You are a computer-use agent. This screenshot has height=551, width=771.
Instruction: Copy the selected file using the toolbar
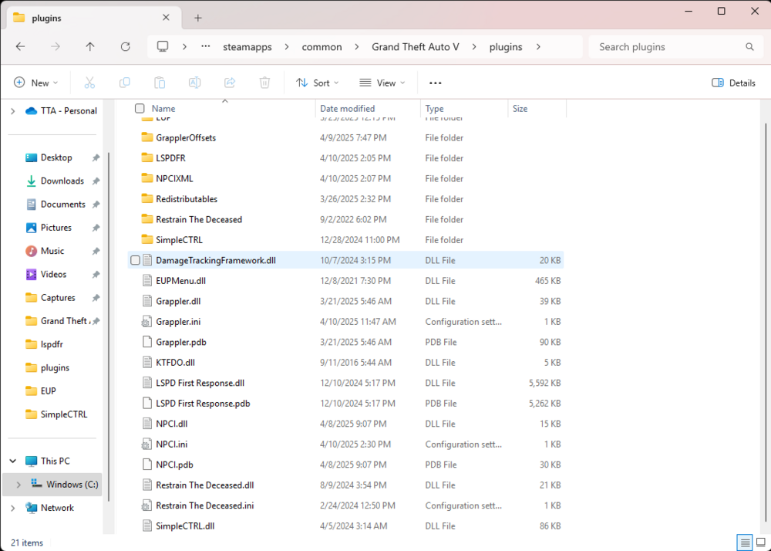(124, 83)
